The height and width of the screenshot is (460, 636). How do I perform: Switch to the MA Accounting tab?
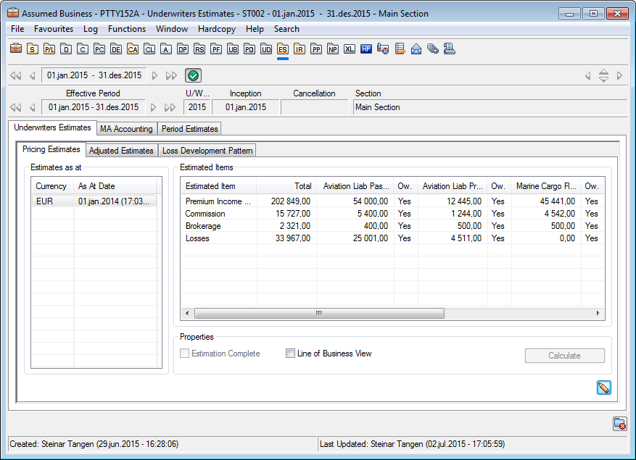coord(126,128)
